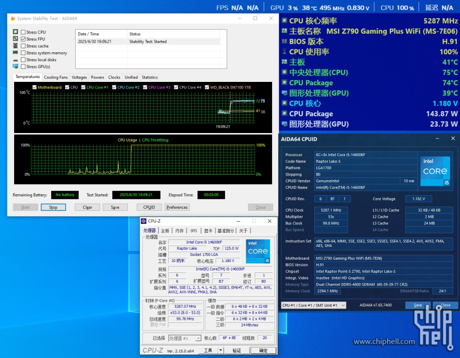Open the Powers tab
This screenshot has height=358, width=460.
97,77
